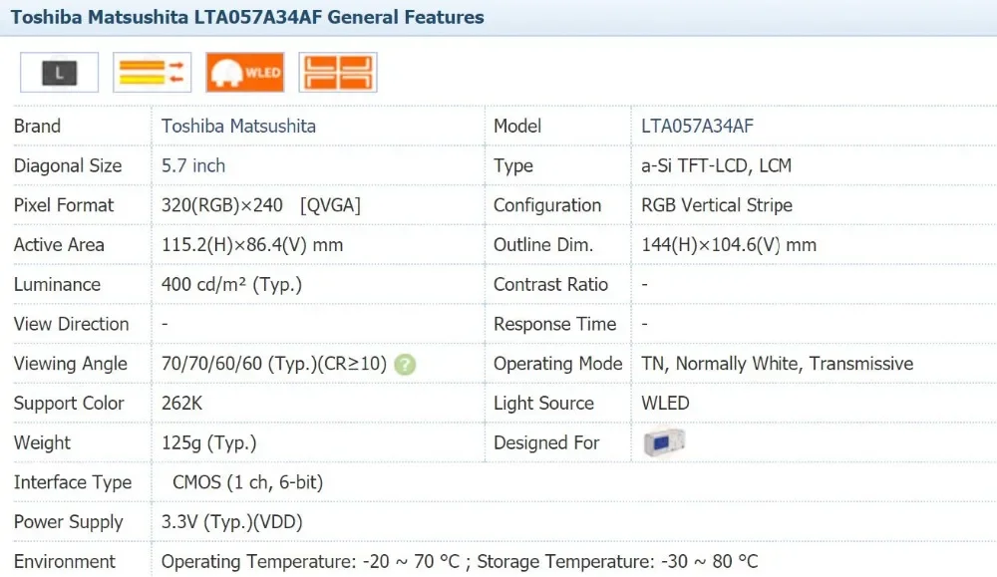This screenshot has height=577, width=997.
Task: Click the green question mark help icon
Action: tap(404, 365)
